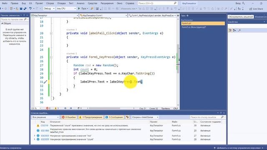Collapse the Form1_KeyPress method outline box
Viewport: 267px width, 150px height.
[x=51, y=57]
